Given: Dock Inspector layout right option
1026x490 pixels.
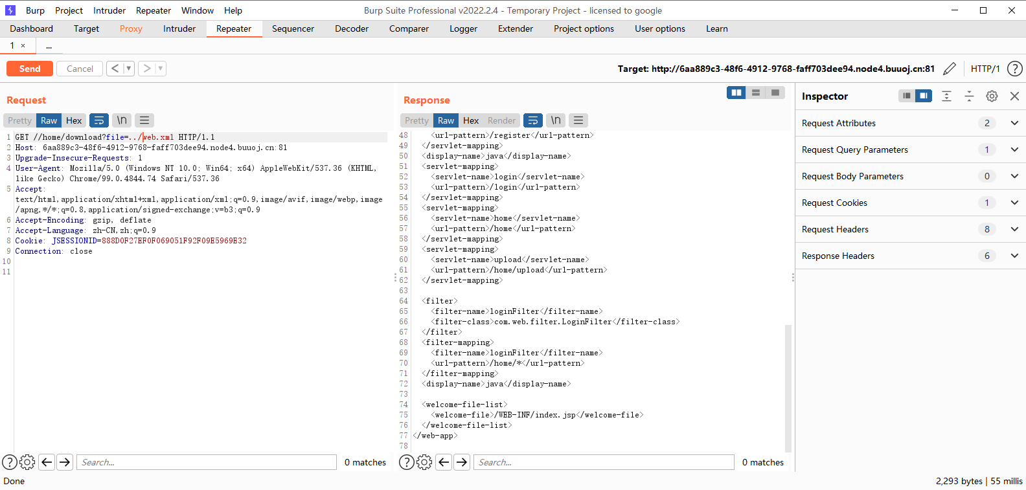Looking at the screenshot, I should [924, 96].
